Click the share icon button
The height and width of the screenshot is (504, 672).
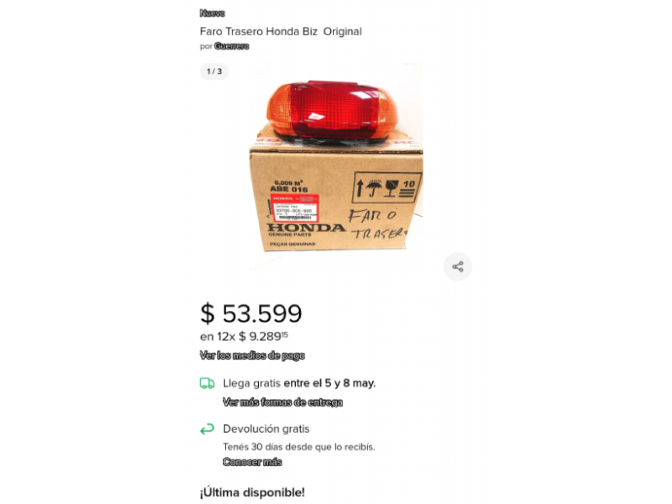click(458, 267)
